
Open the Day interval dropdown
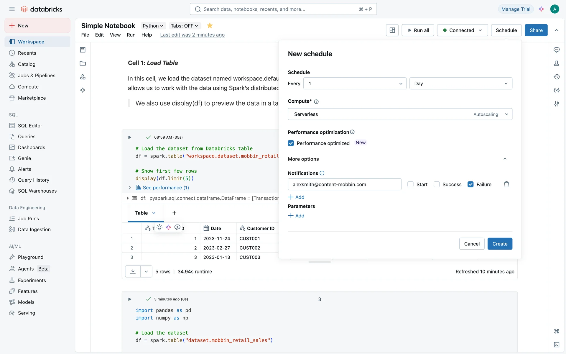[x=460, y=83]
